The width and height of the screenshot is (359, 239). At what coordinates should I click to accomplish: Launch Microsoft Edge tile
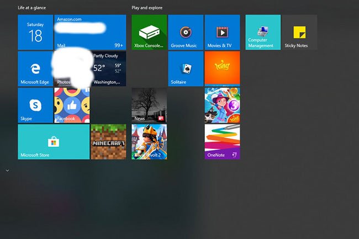pos(35,69)
